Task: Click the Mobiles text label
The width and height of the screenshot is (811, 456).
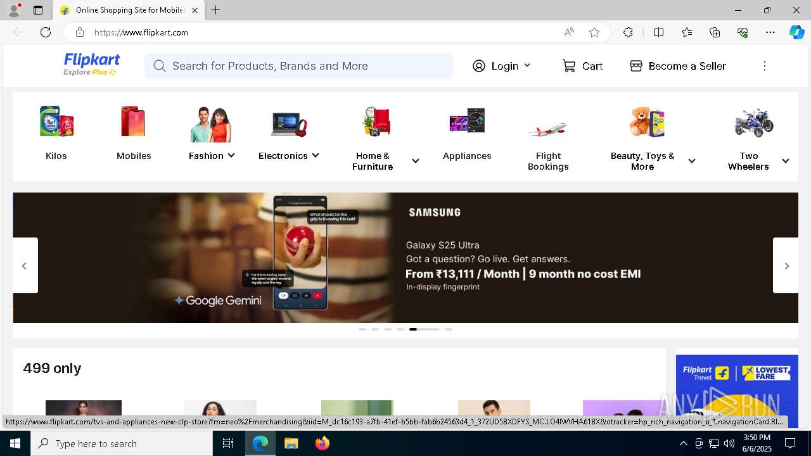Action: pos(134,156)
